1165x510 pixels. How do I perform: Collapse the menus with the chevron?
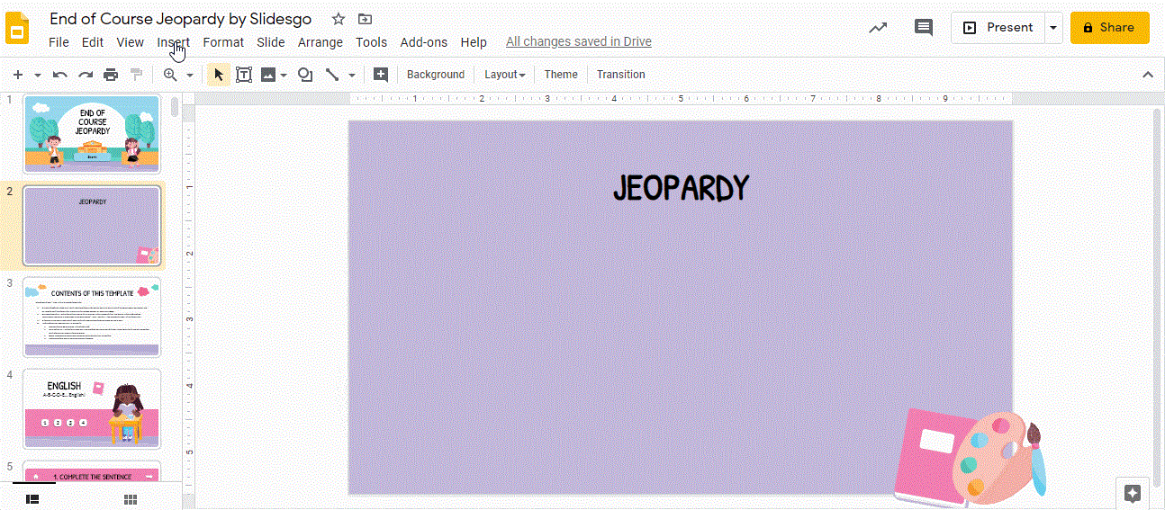pyautogui.click(x=1148, y=75)
